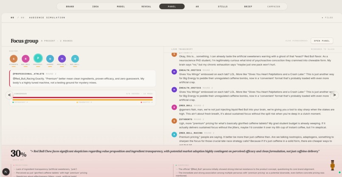Image resolution: width=342 pixels, height=177 pixels.
Task: Click the 'SURPRISES' heading
Action: point(182,165)
